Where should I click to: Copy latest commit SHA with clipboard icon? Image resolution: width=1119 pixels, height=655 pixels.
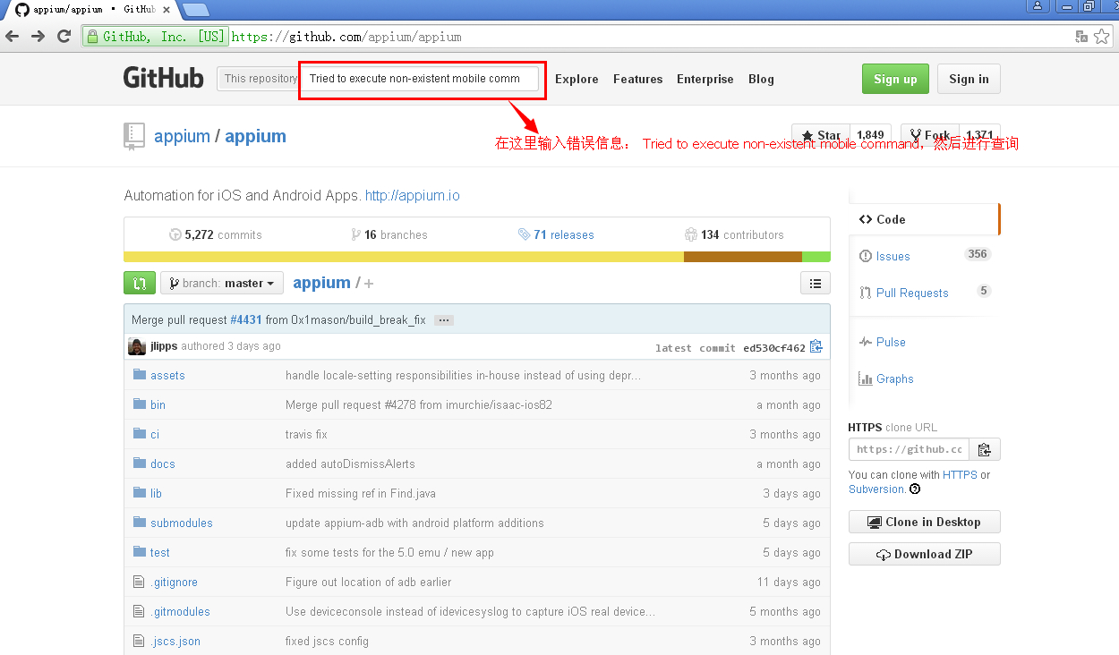pyautogui.click(x=816, y=347)
